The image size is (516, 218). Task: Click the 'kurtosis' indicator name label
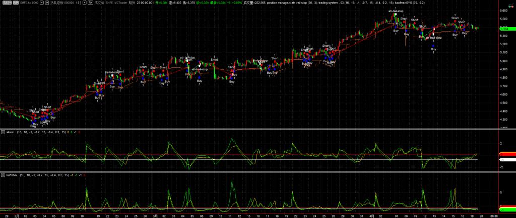click(11, 175)
